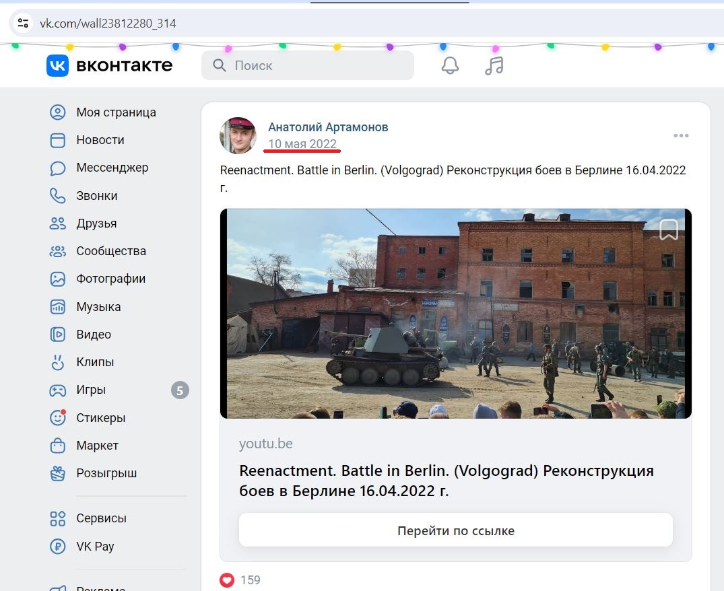Open Звонки section

pyautogui.click(x=97, y=196)
